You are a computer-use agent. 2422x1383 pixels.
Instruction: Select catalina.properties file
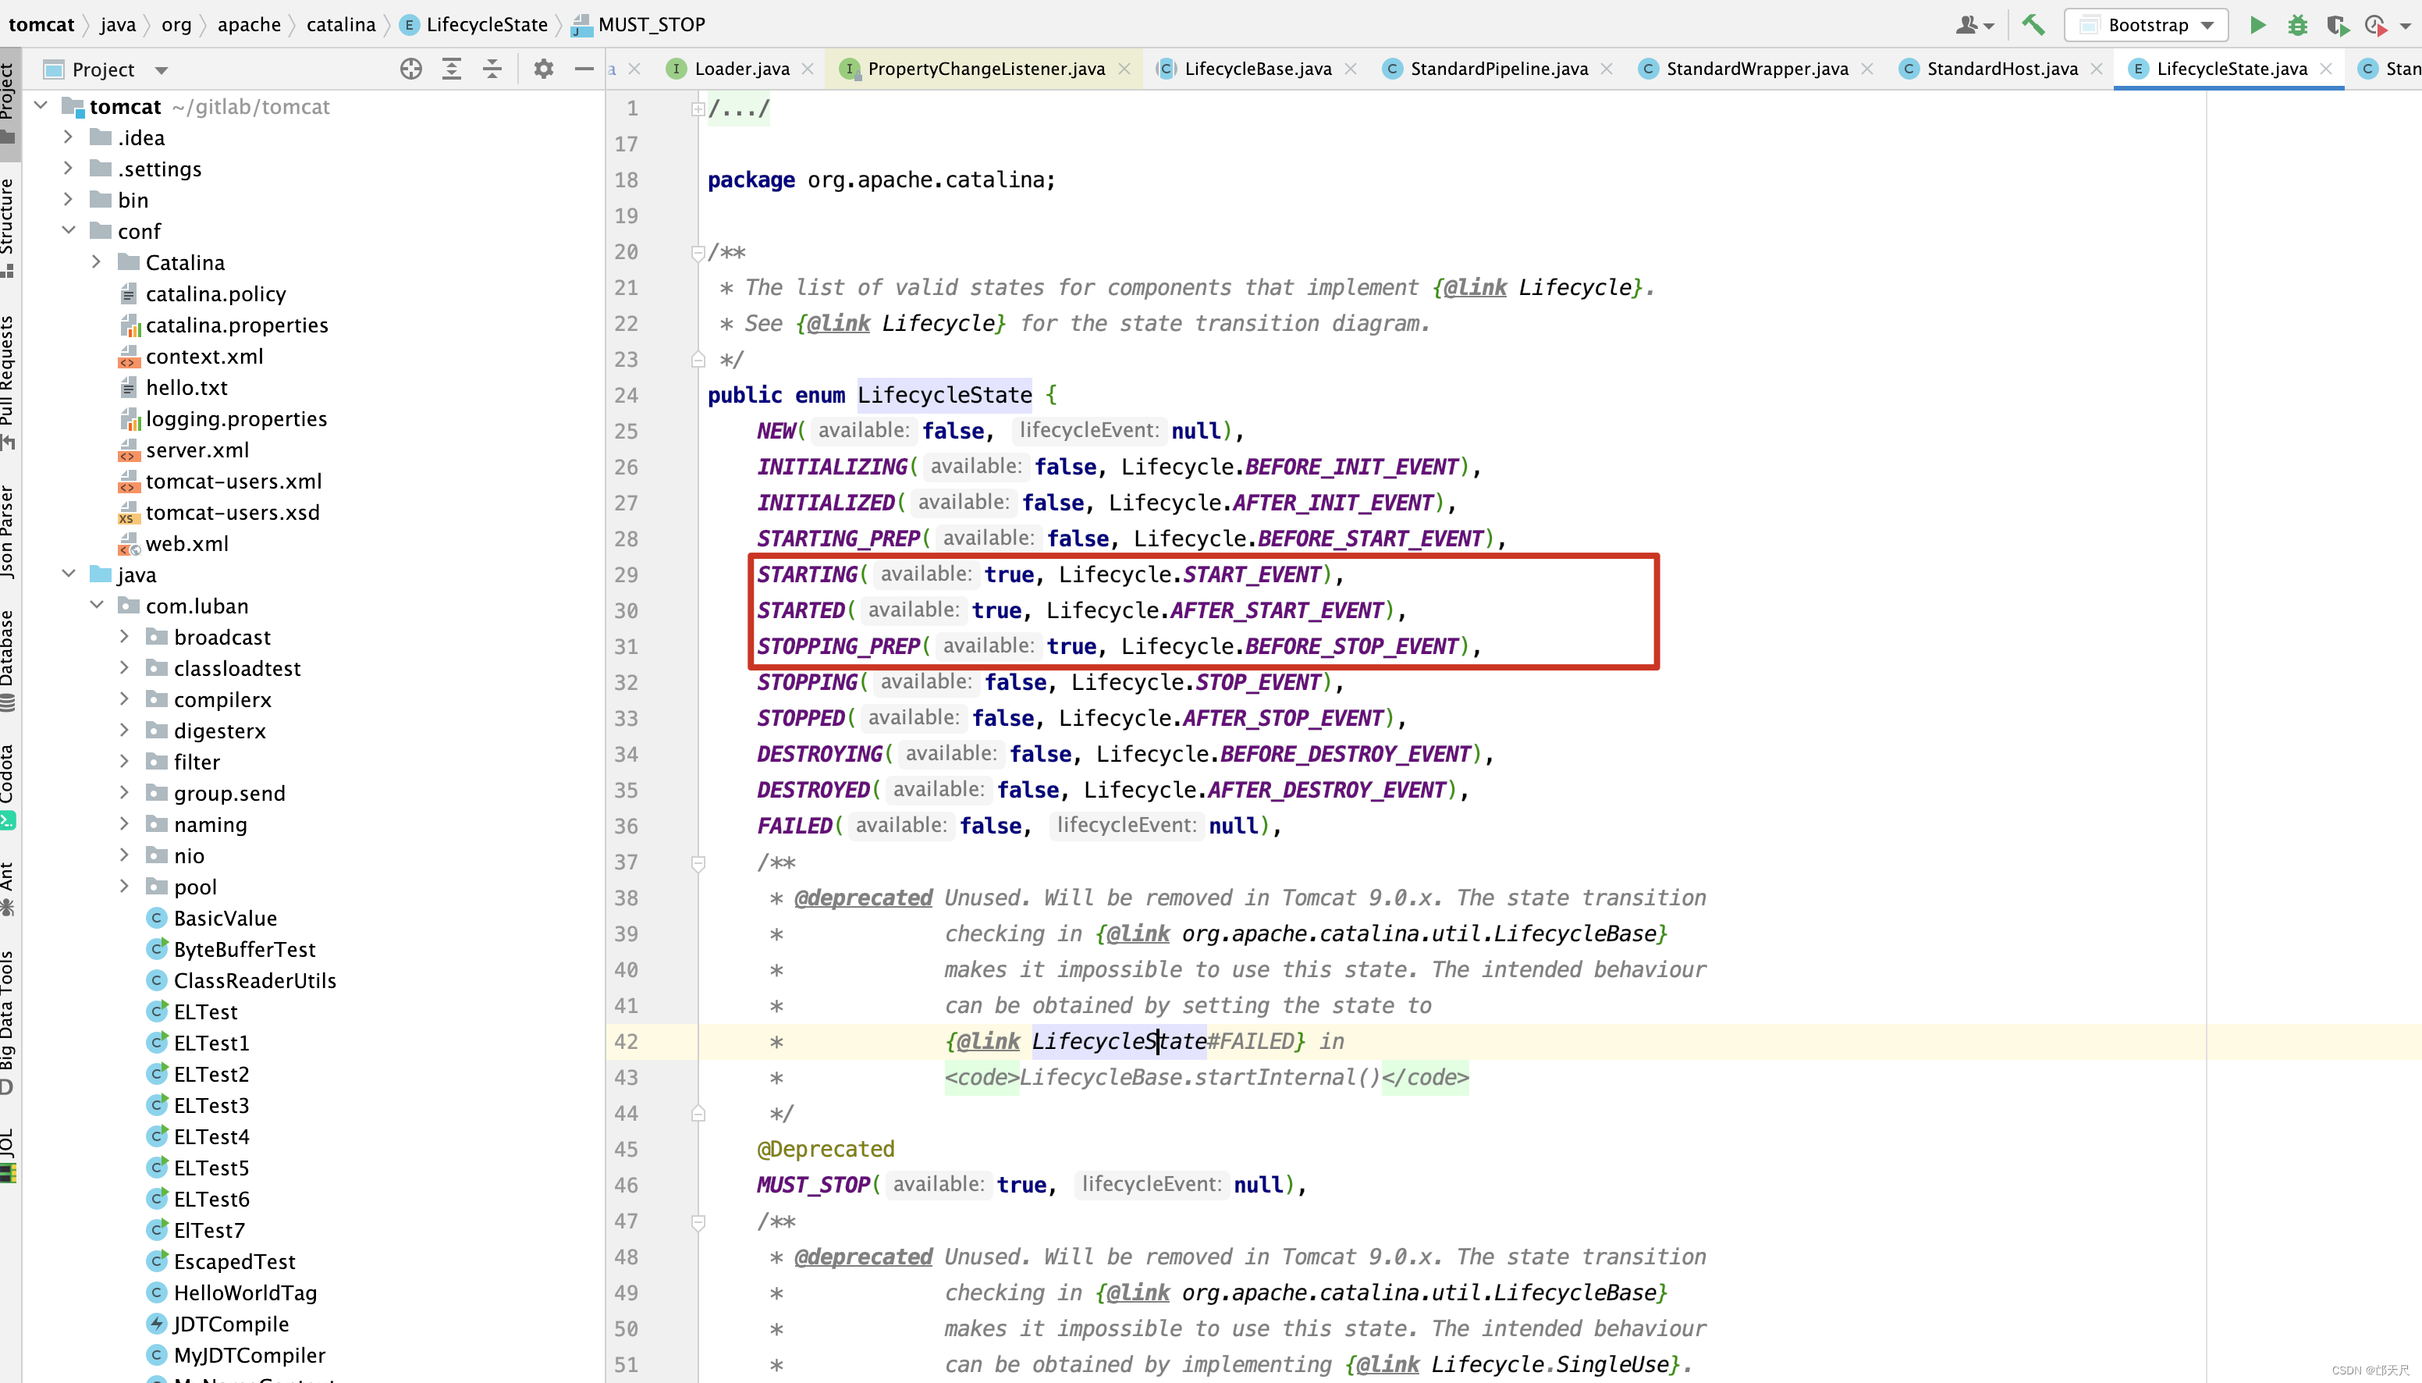click(236, 325)
